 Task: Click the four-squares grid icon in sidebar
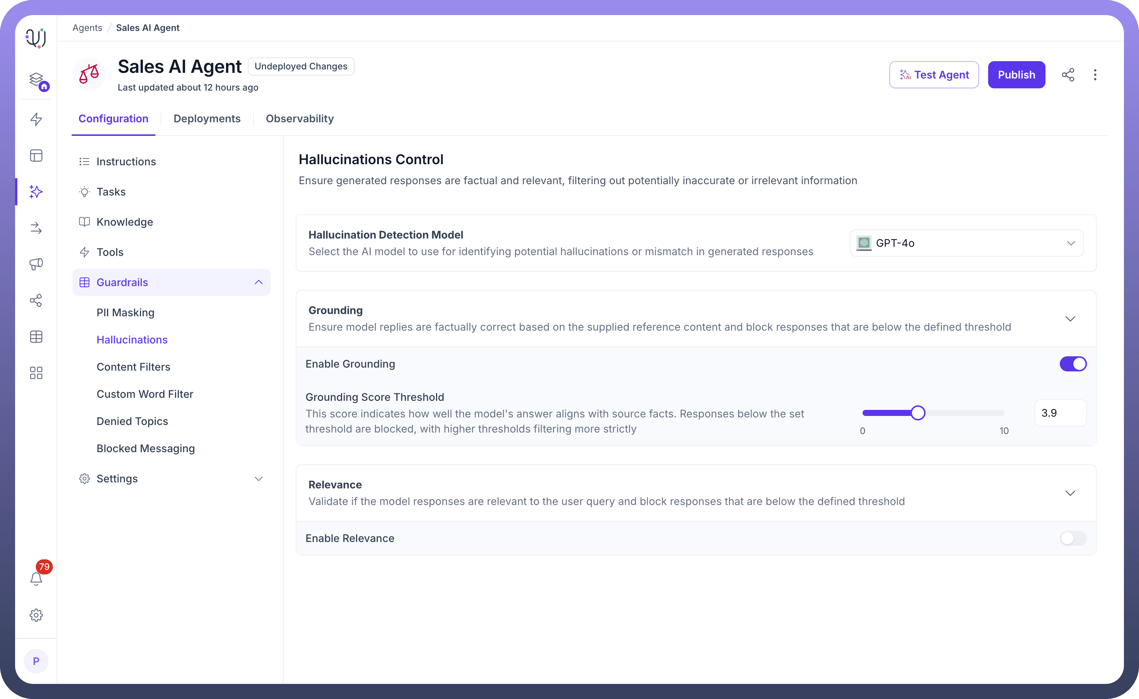(x=36, y=373)
